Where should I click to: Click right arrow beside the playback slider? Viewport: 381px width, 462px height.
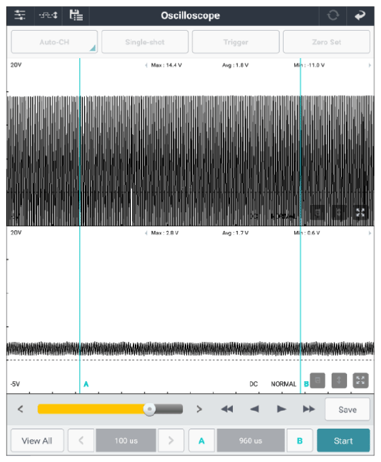click(x=200, y=409)
